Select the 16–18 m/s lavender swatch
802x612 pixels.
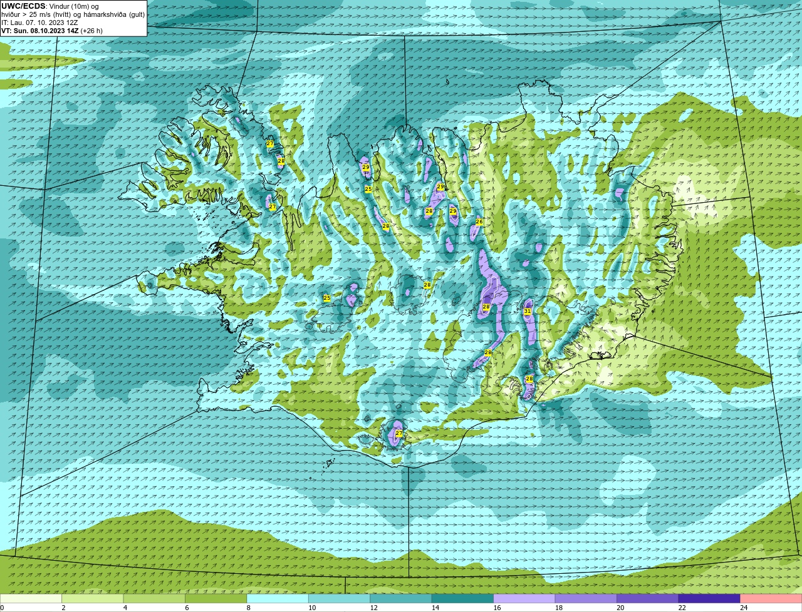525,598
